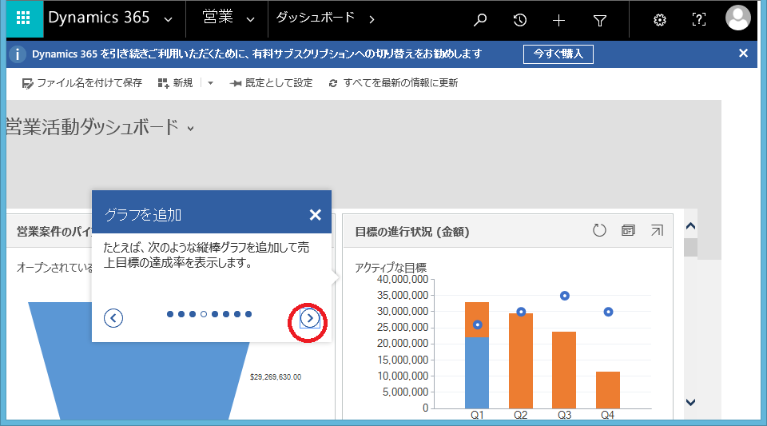Click the Q3 orange bar
Viewport: 767px width, 426px height.
click(564, 370)
